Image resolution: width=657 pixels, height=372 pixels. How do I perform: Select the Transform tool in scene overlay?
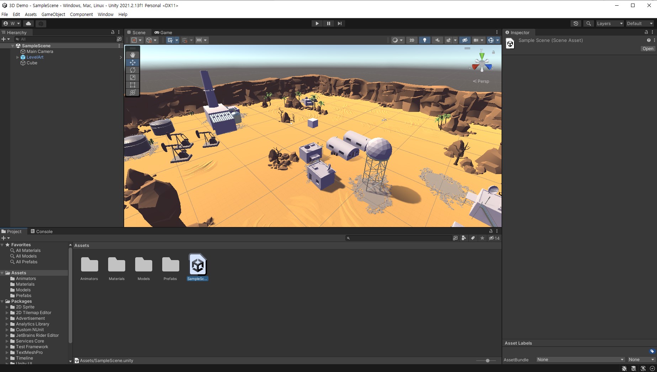[x=133, y=92]
